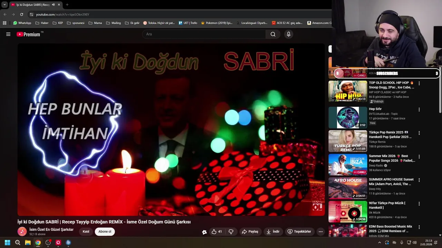The width and height of the screenshot is (442, 248).
Task: Open İsim Özel En Güzel Şarkılar channel
Action: coord(51,229)
